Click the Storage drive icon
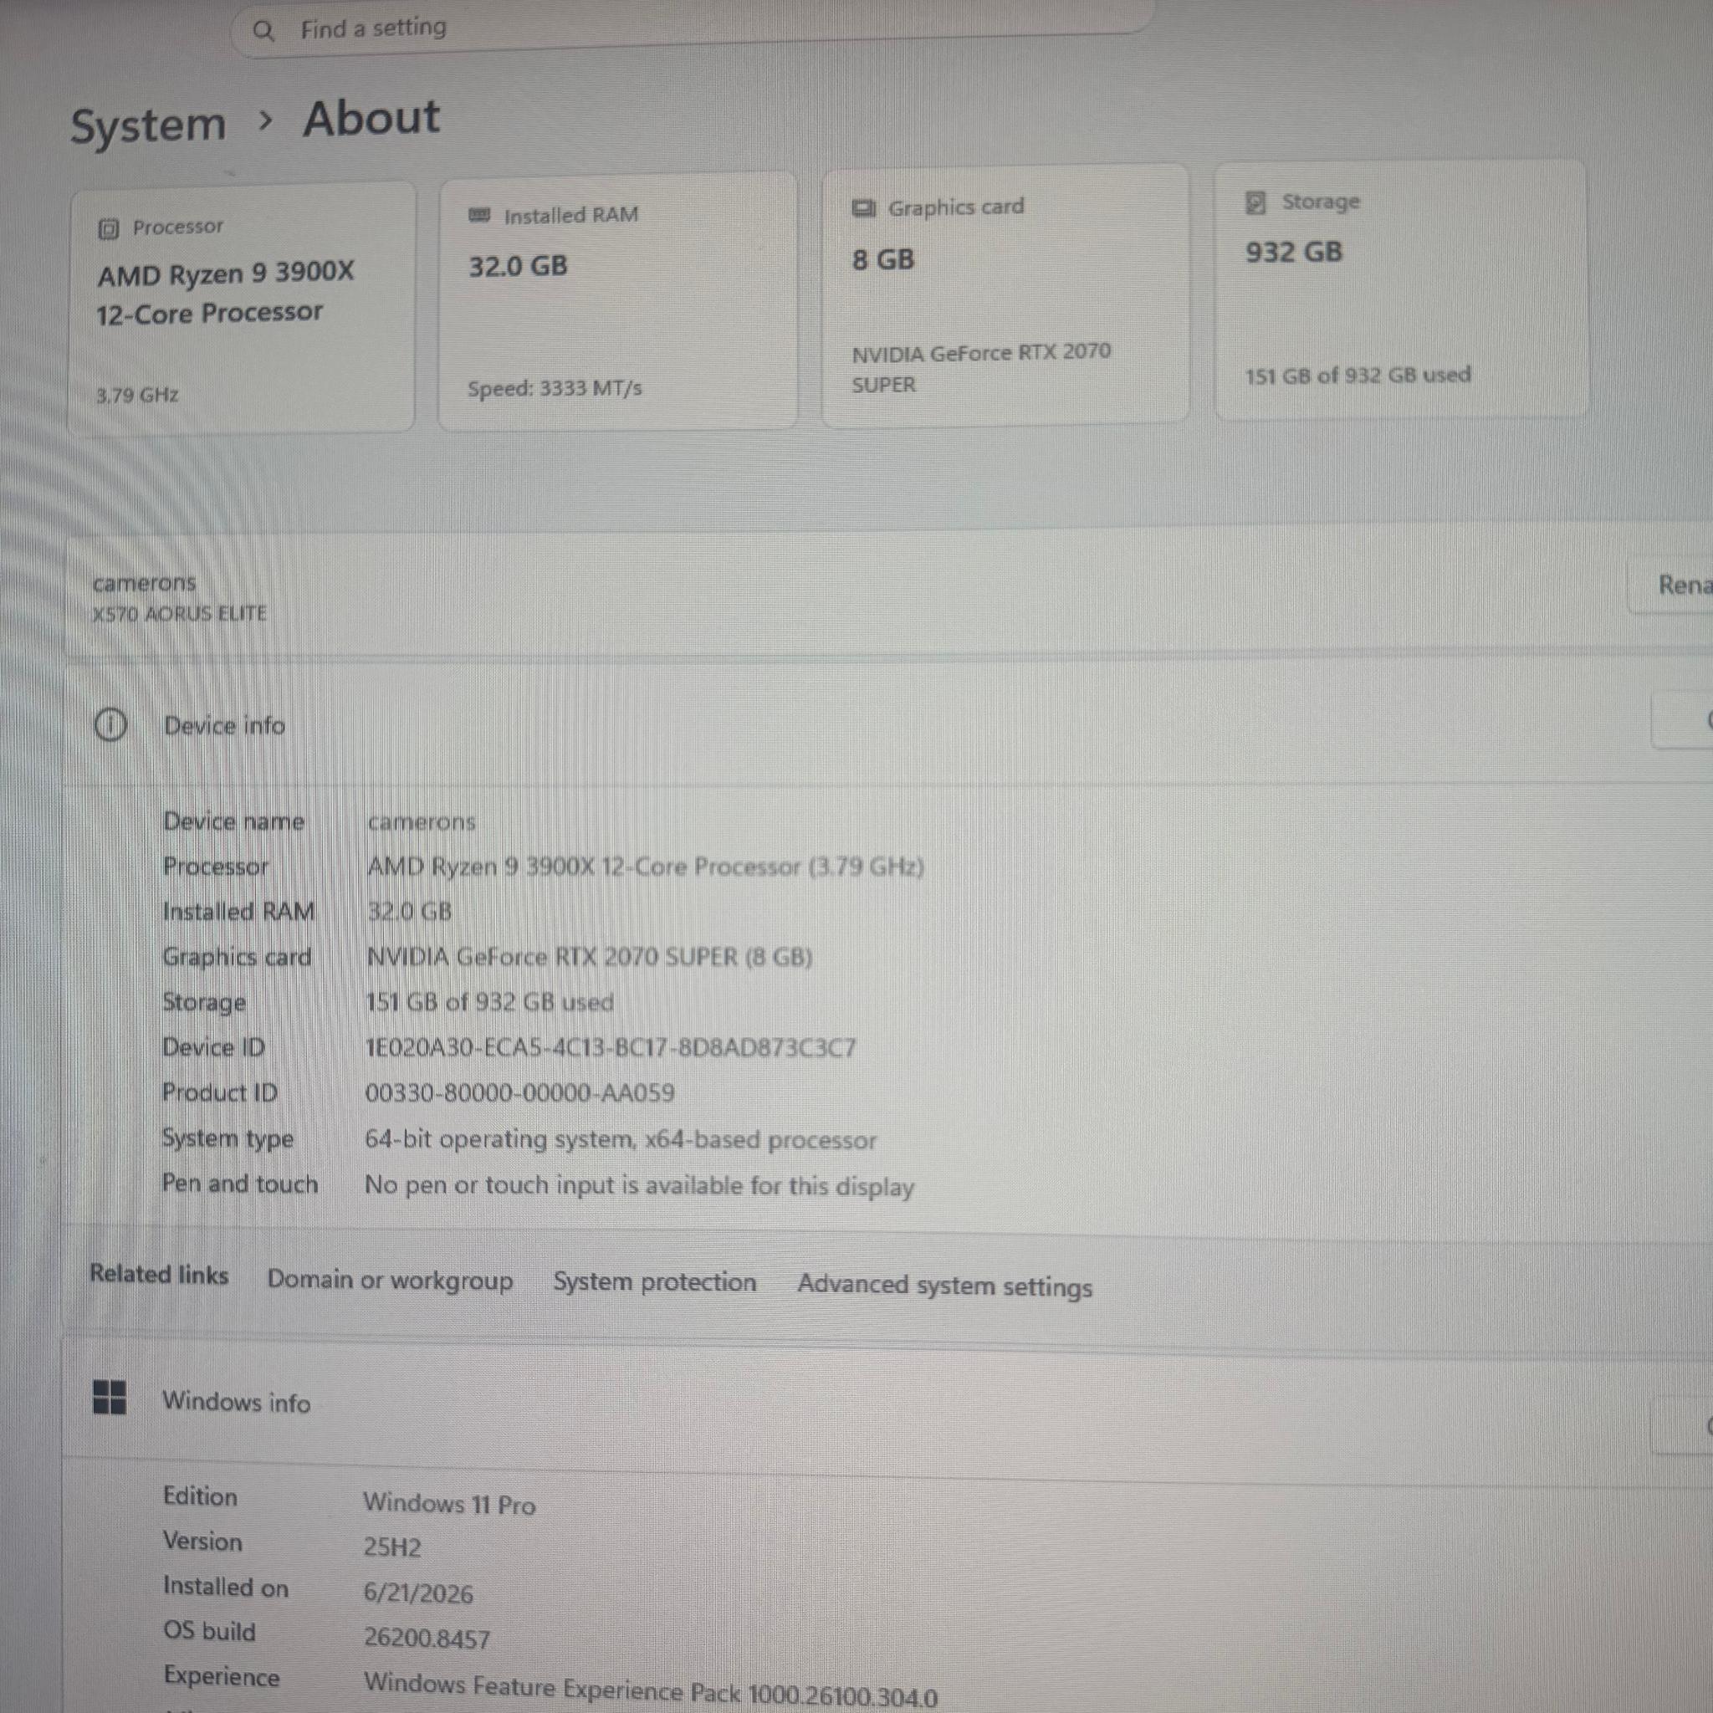 click(1255, 203)
